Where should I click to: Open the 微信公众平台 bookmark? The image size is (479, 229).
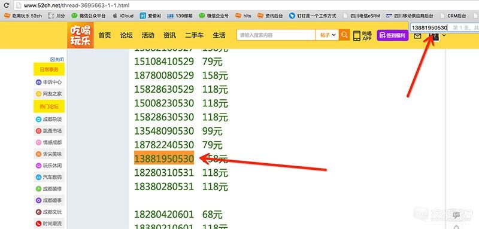coord(88,16)
